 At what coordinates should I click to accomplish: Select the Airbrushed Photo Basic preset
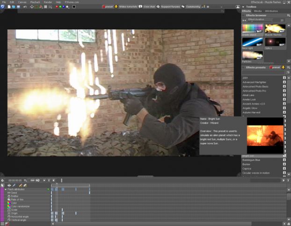pos(255,87)
